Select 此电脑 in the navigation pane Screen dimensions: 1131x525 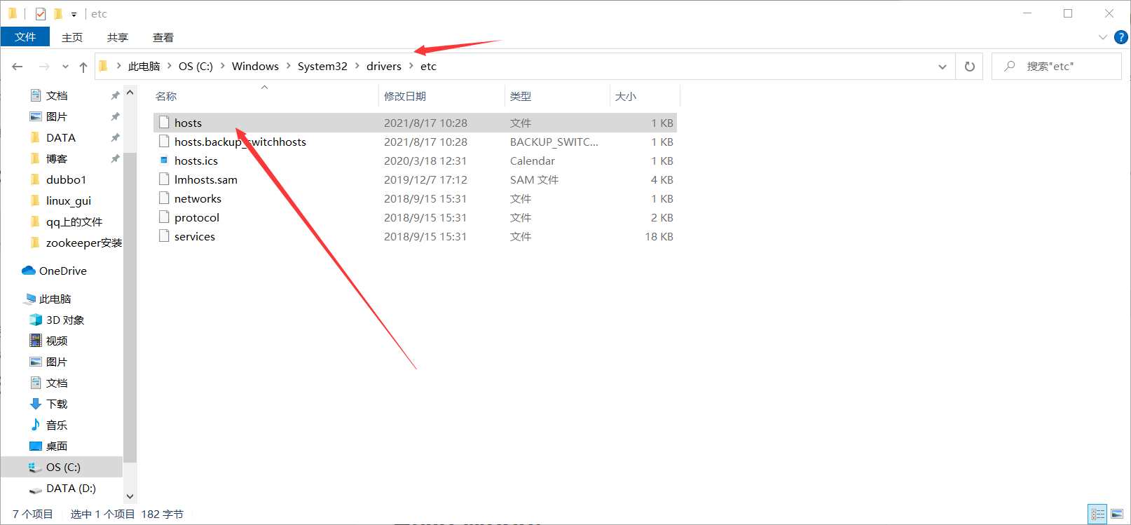click(55, 299)
